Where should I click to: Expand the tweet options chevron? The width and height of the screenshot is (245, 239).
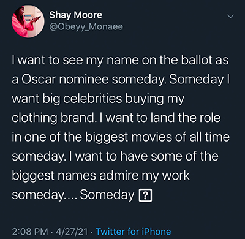pyautogui.click(x=230, y=17)
